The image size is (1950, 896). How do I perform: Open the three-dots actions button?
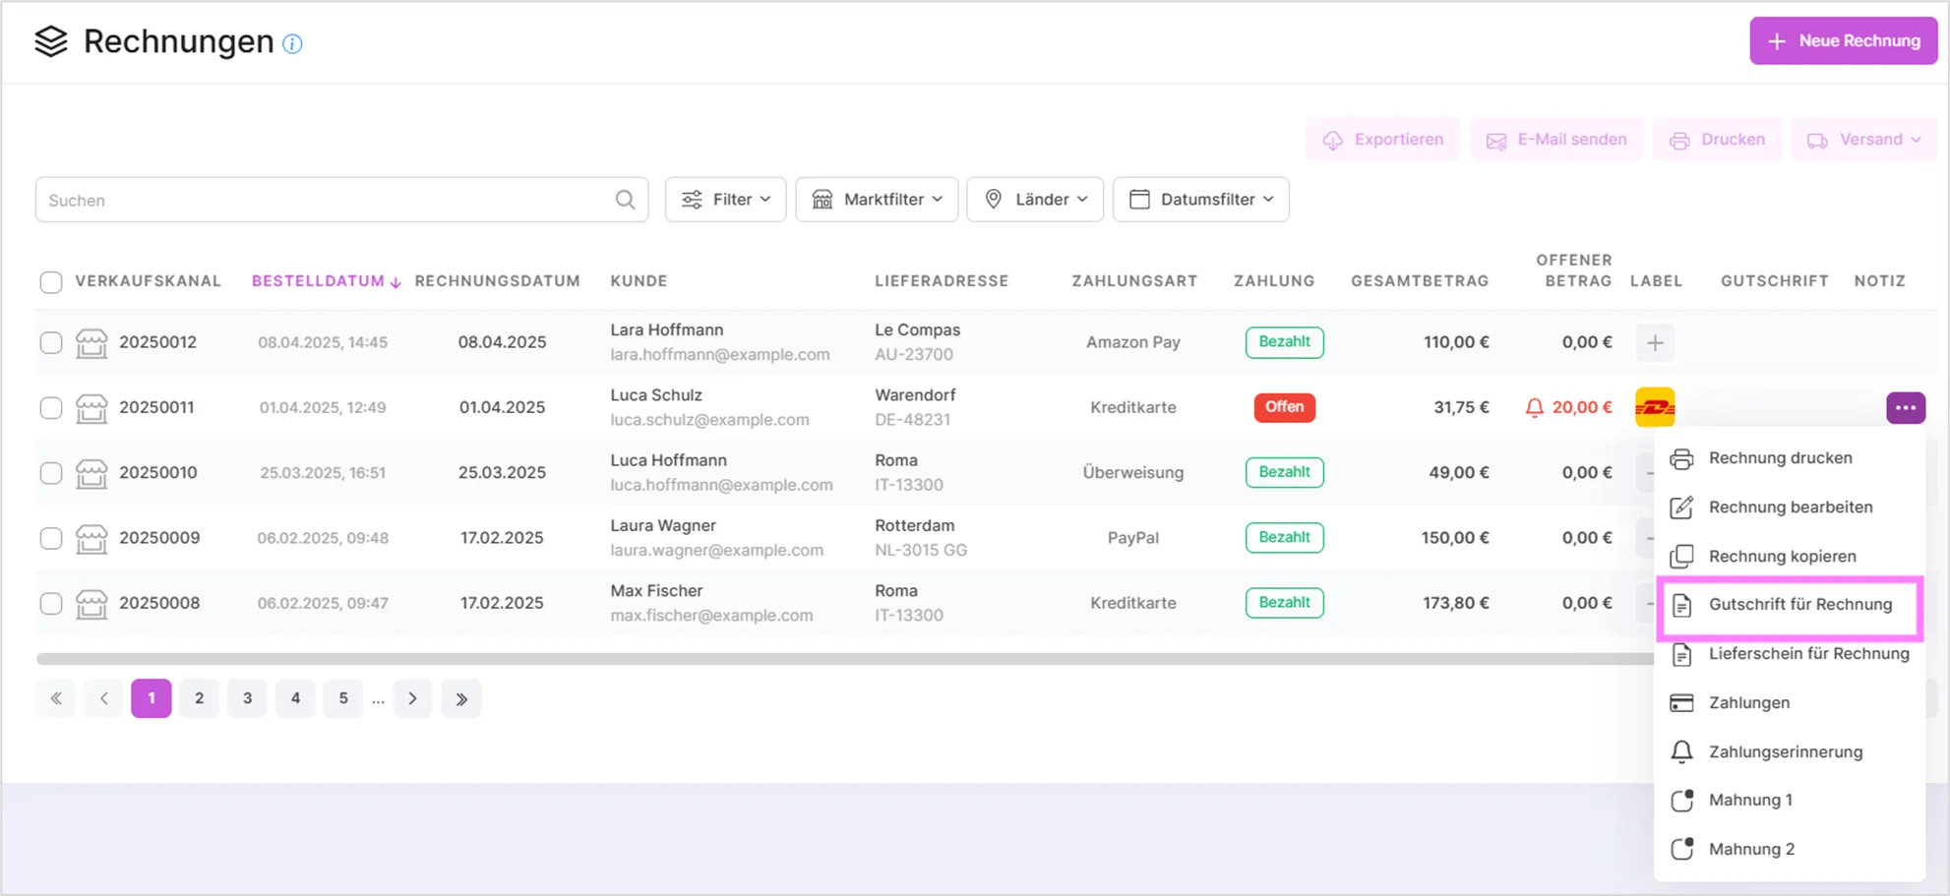click(x=1906, y=407)
